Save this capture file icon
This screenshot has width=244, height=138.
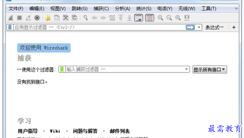point(57,18)
